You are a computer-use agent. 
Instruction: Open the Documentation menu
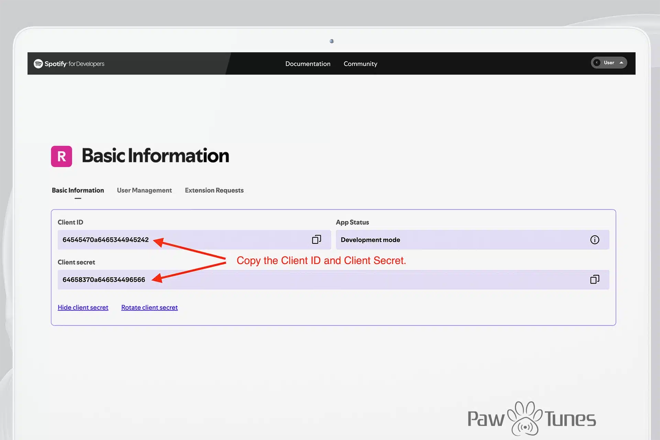click(308, 64)
